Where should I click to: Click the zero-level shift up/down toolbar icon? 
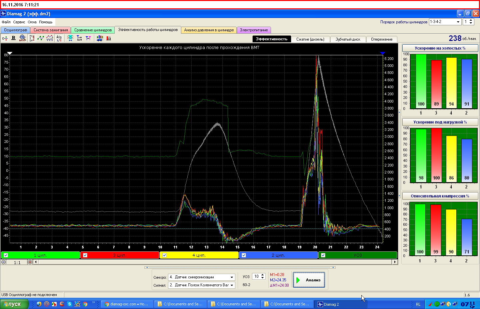5,38
